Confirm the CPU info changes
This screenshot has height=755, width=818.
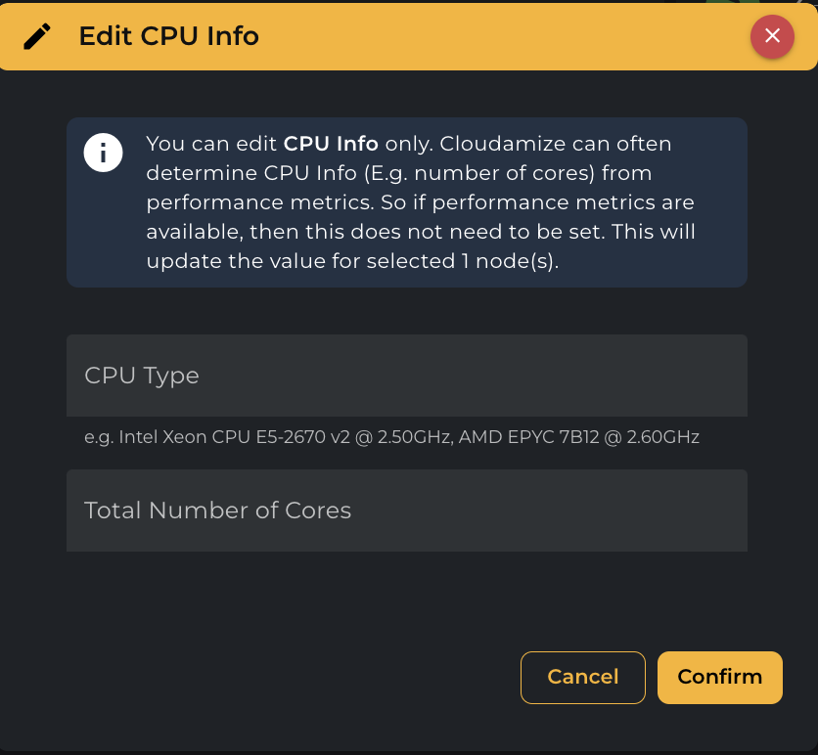[x=719, y=677]
